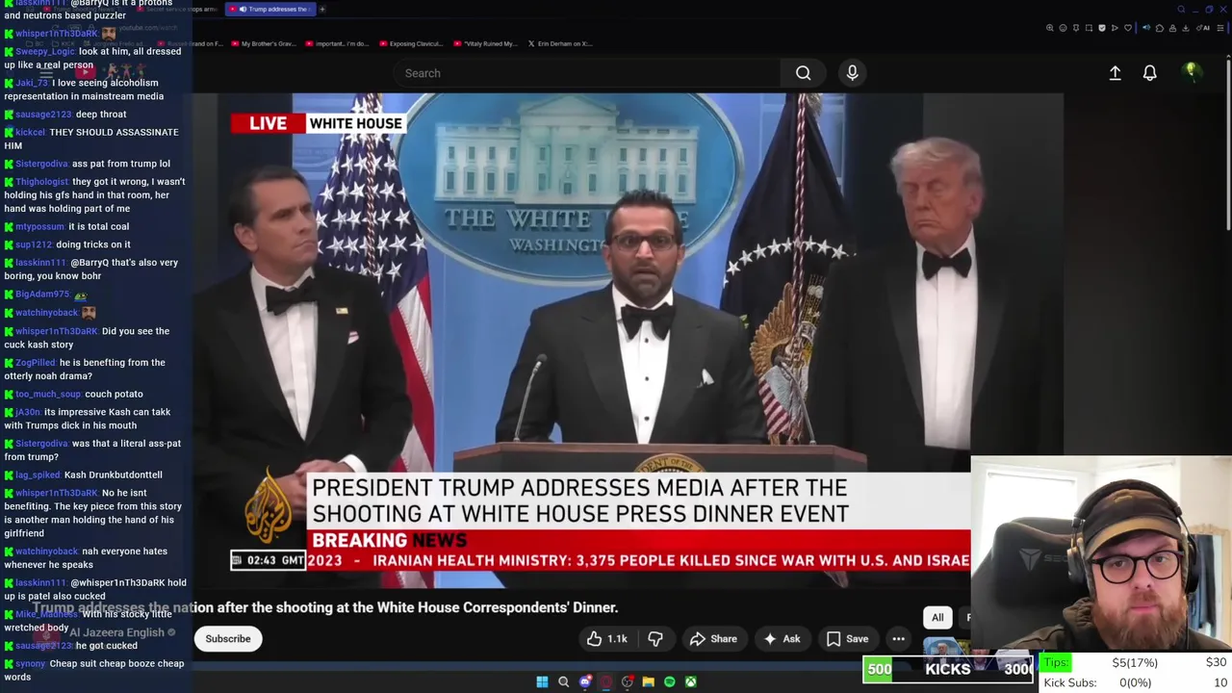Open the 'Vitaly Ruined My...' bookmark
The width and height of the screenshot is (1232, 693).
[x=485, y=43]
